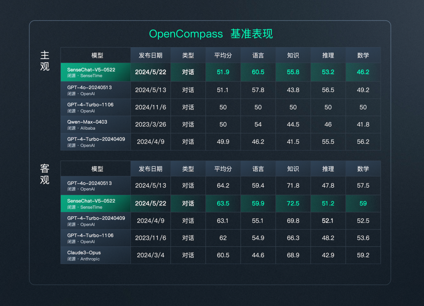424x306 pixels.
Task: Click the score 57.5
Action: pos(363,185)
